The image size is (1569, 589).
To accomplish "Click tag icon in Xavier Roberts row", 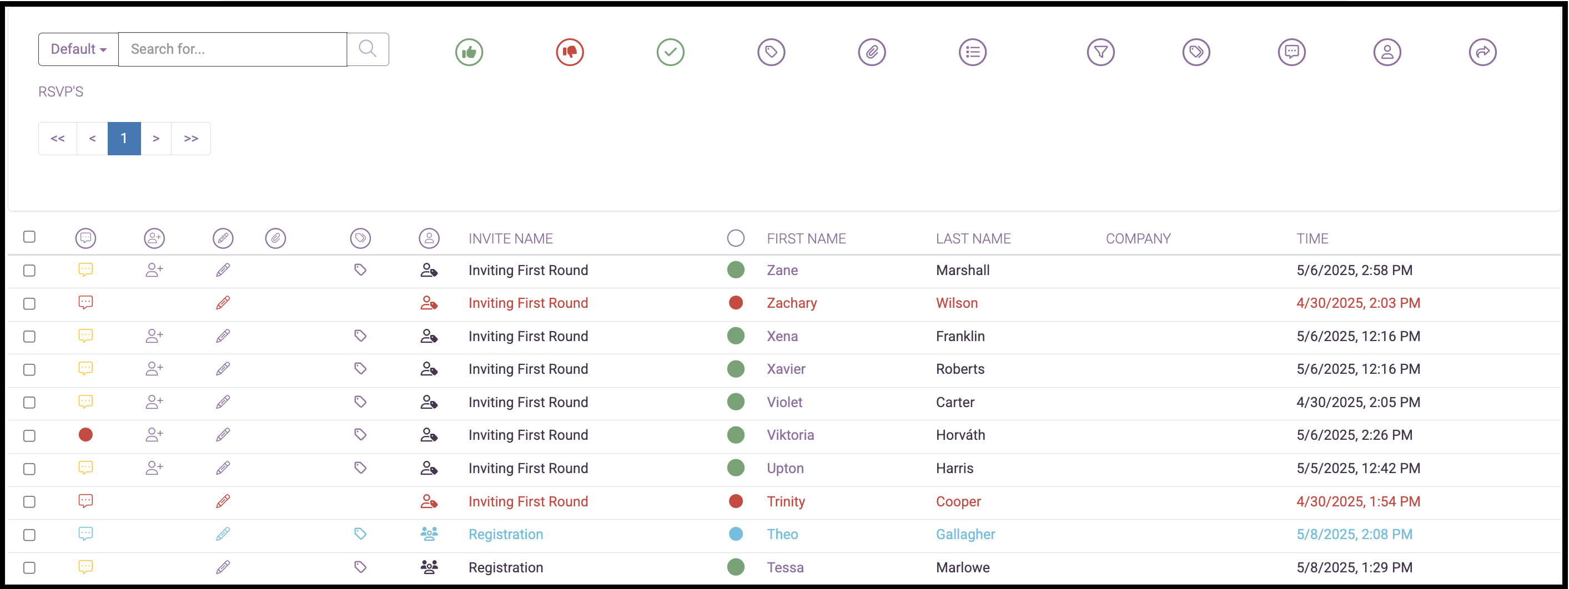I will tap(360, 369).
